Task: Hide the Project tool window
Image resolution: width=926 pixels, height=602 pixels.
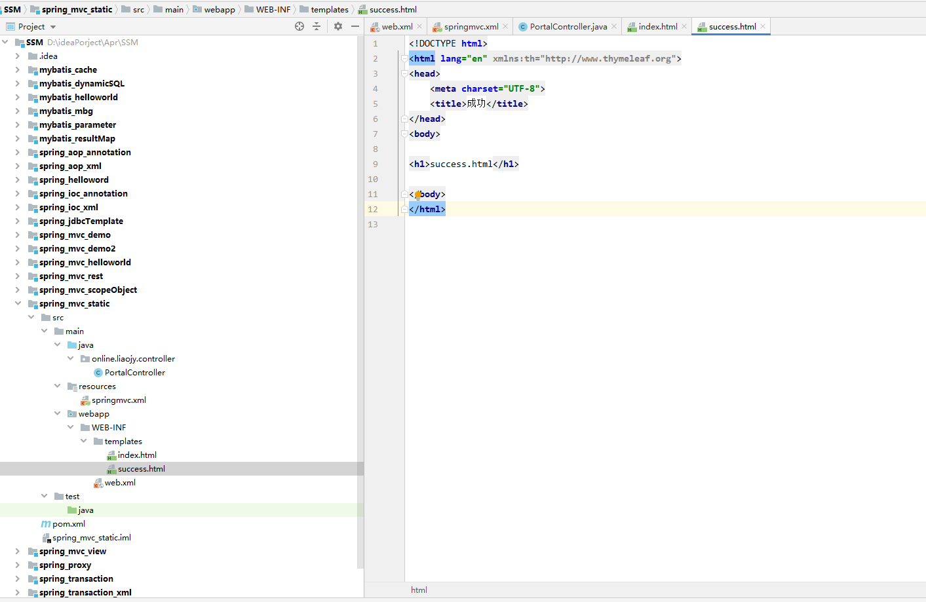Action: pyautogui.click(x=355, y=26)
